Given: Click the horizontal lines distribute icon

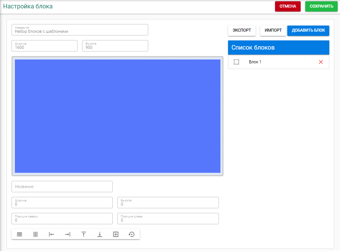Looking at the screenshot, I should click(19, 234).
